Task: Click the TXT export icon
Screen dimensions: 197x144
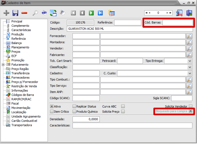Action: point(44,13)
